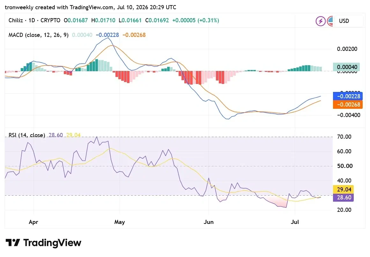Click the 70.00 RSI scale level
Viewport: 370px width, 257px height.
(344, 137)
